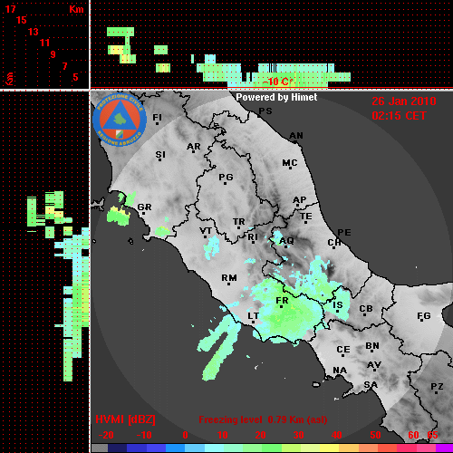The height and width of the screenshot is (453, 453).
Task: Click the SA city label on map
Action: [x=371, y=385]
